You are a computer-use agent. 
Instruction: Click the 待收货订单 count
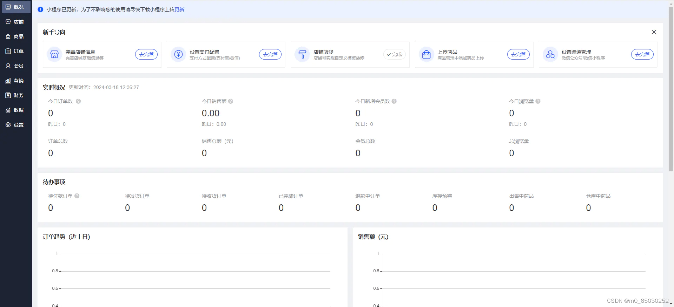tap(204, 208)
